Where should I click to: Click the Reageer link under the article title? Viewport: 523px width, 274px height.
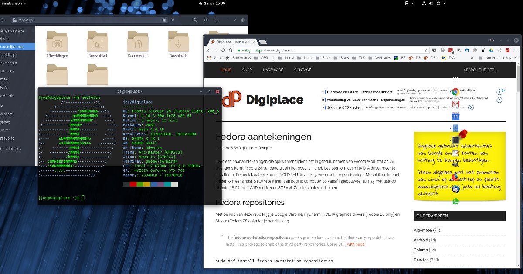pyautogui.click(x=265, y=148)
